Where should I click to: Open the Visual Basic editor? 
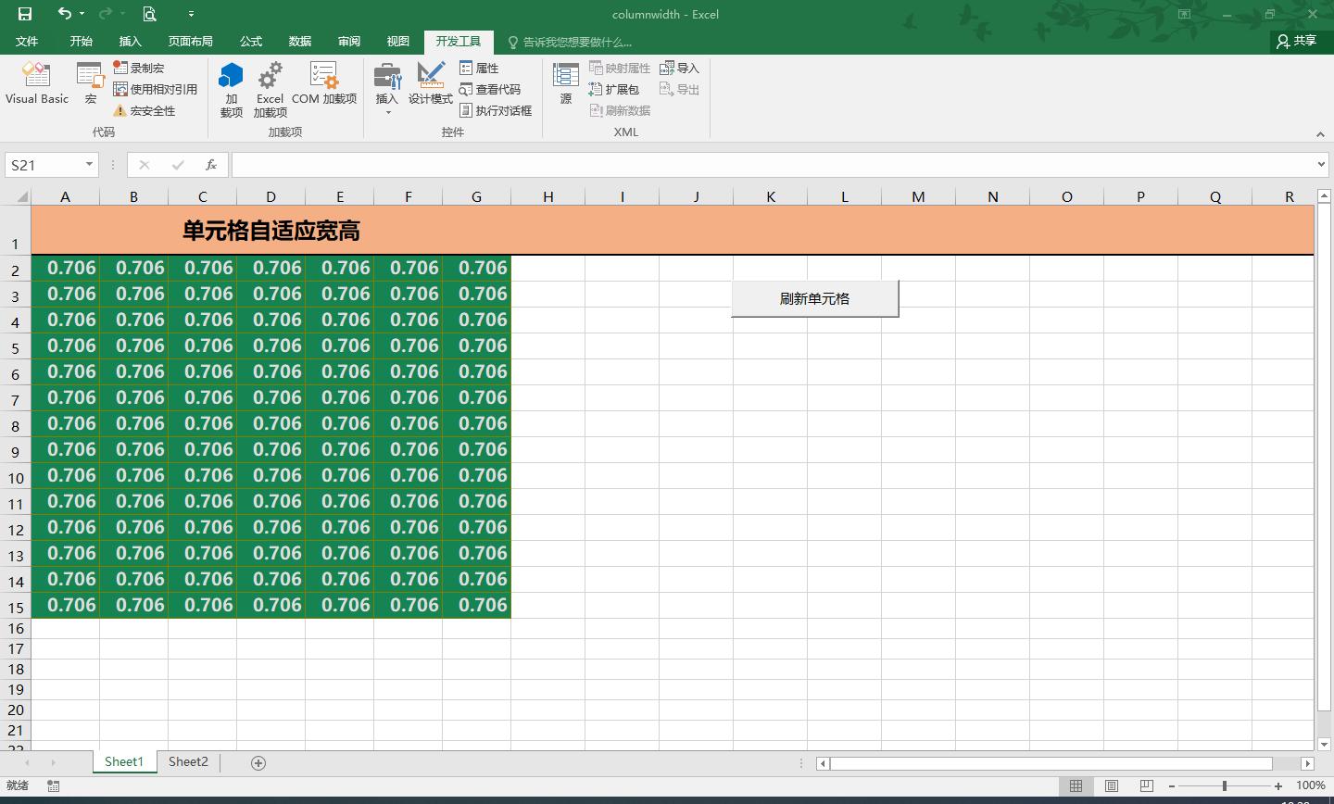37,84
